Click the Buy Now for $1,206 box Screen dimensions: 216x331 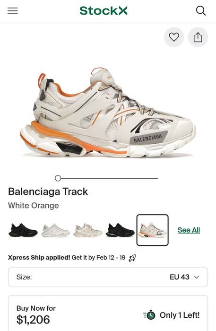click(108, 313)
